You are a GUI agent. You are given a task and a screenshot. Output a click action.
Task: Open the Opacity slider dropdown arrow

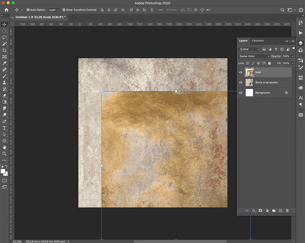click(292, 56)
